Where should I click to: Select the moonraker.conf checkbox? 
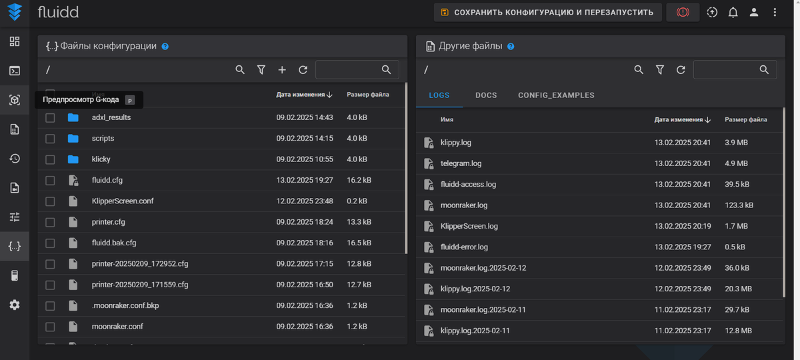click(x=50, y=327)
